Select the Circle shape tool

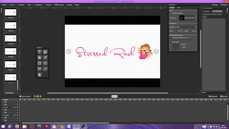[45, 64]
